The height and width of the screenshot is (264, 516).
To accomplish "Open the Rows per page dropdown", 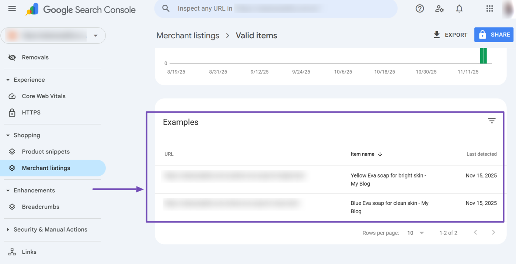I will pyautogui.click(x=415, y=232).
